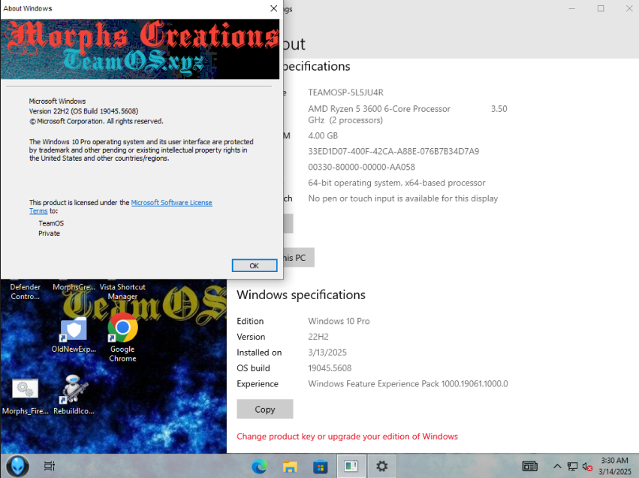The height and width of the screenshot is (478, 639).
Task: Select the Windows 10 Pro edition value
Action: tap(339, 322)
